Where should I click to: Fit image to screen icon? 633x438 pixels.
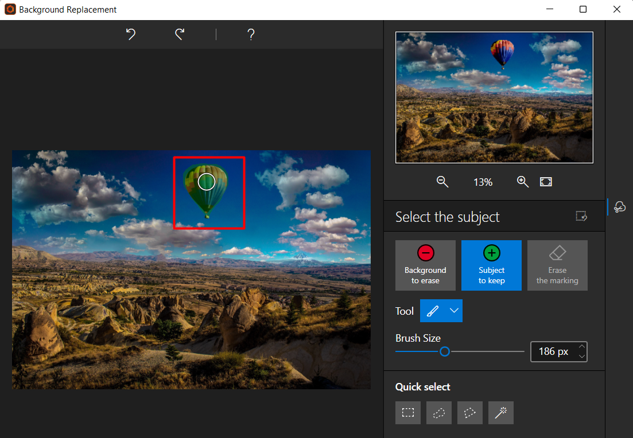click(546, 182)
